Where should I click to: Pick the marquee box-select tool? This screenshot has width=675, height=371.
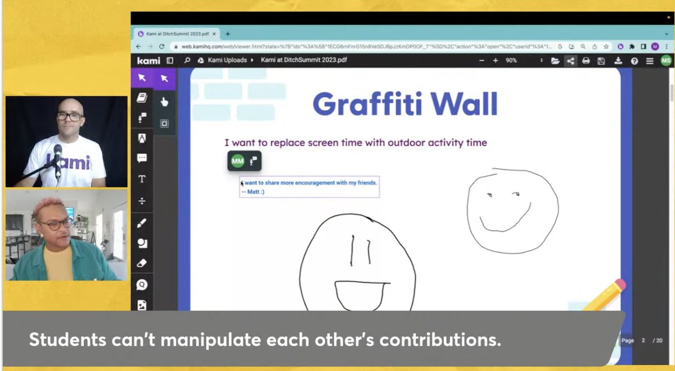164,123
